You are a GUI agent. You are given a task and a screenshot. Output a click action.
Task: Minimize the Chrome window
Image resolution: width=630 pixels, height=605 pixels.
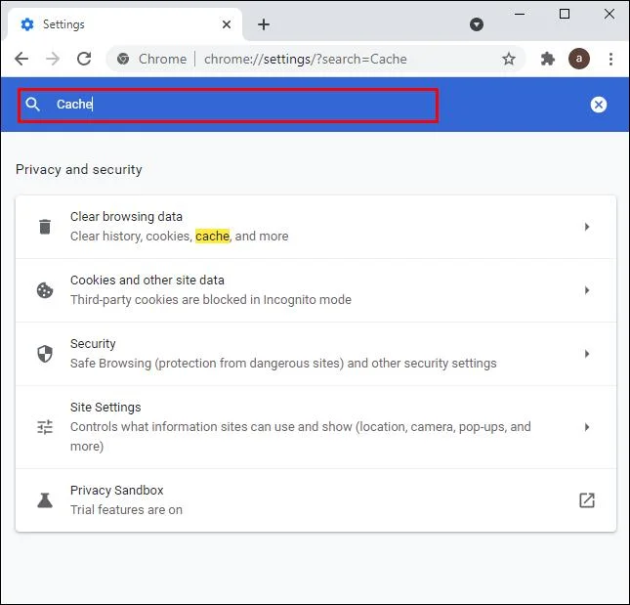(520, 14)
